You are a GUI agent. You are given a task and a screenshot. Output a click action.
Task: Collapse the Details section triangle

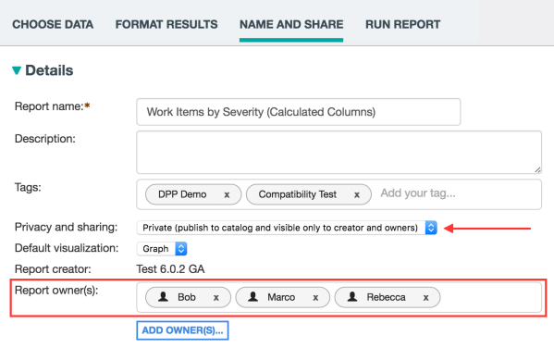click(x=17, y=70)
